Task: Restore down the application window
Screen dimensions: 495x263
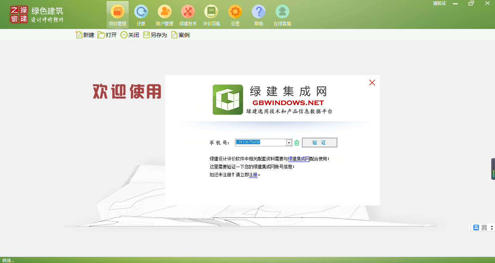Action: (471, 3)
